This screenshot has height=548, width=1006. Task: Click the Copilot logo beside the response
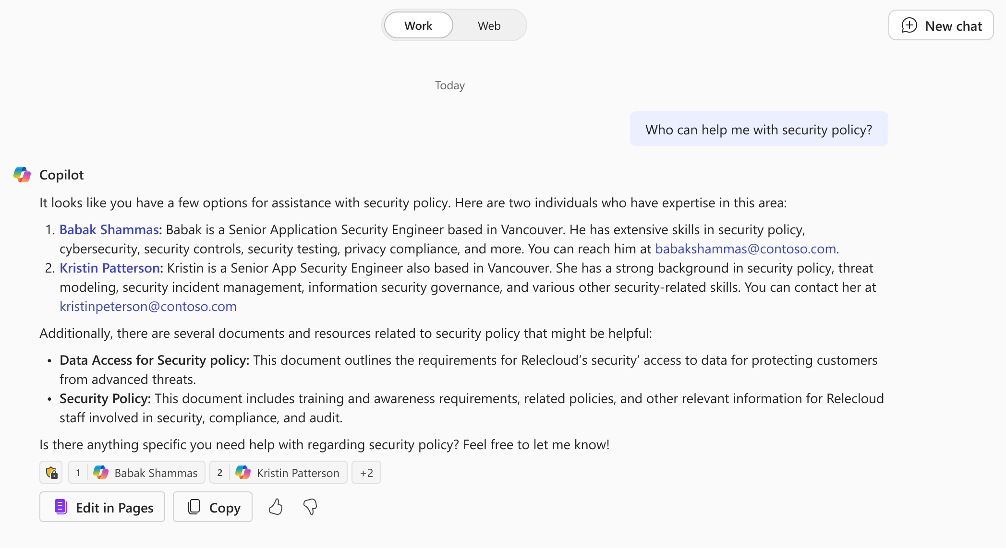coord(22,175)
